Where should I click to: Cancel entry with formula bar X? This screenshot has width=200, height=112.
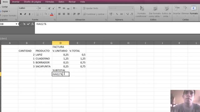coord(24,24)
